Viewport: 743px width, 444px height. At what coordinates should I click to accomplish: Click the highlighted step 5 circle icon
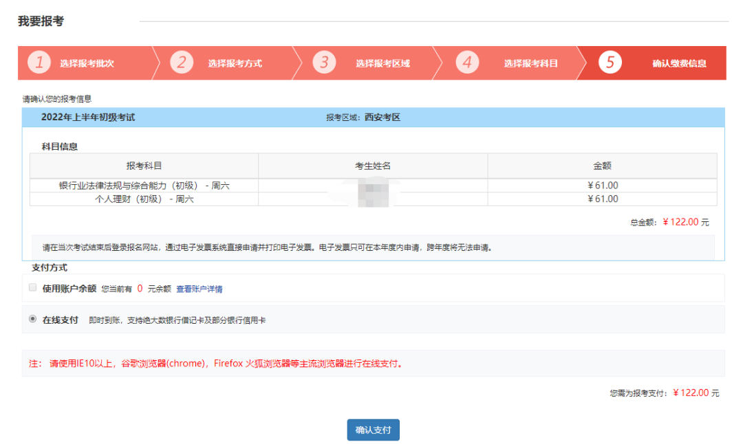610,63
